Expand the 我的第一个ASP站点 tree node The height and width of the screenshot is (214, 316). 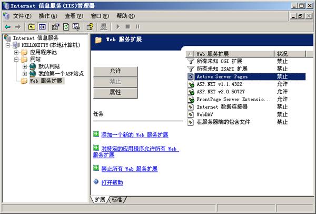tap(25, 74)
